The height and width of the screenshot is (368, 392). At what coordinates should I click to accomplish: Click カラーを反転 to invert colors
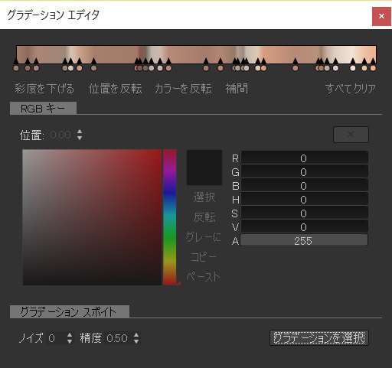tap(183, 89)
